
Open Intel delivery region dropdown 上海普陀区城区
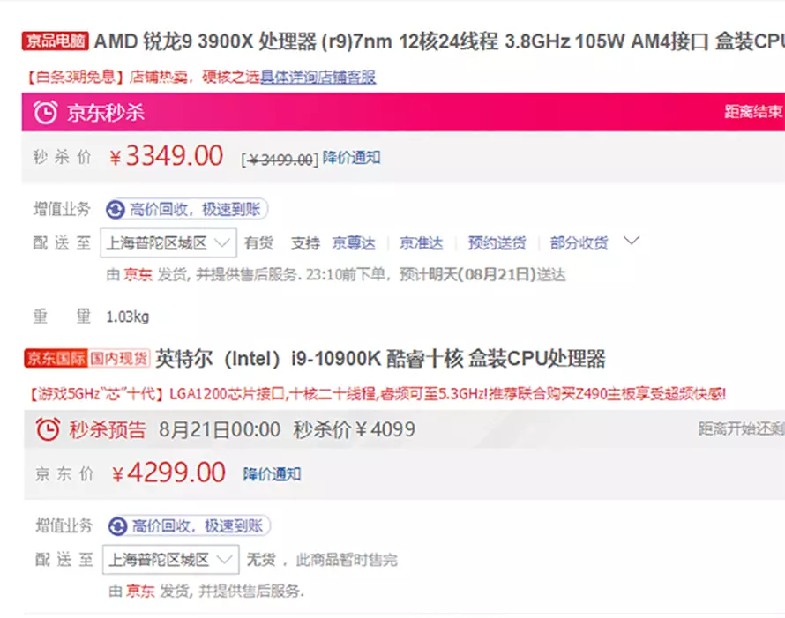pyautogui.click(x=171, y=560)
